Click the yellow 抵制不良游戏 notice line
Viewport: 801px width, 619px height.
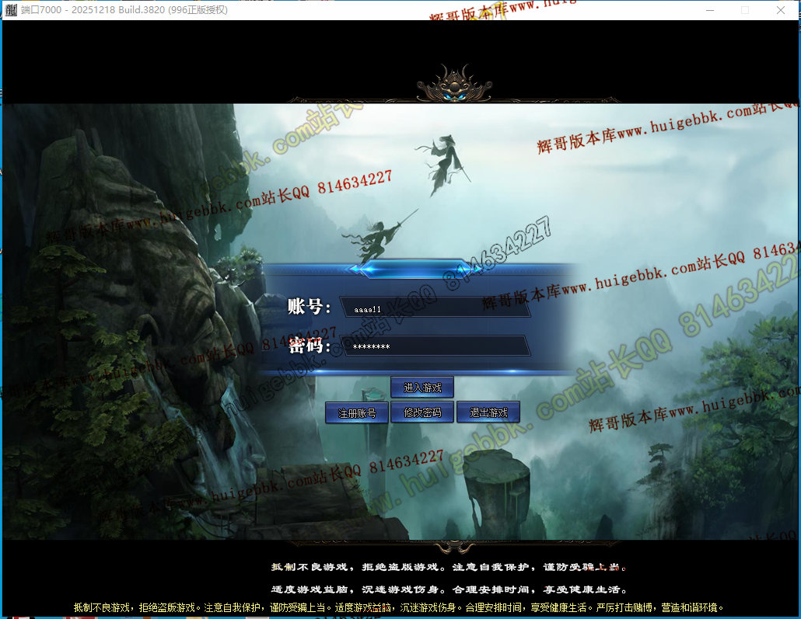(399, 607)
